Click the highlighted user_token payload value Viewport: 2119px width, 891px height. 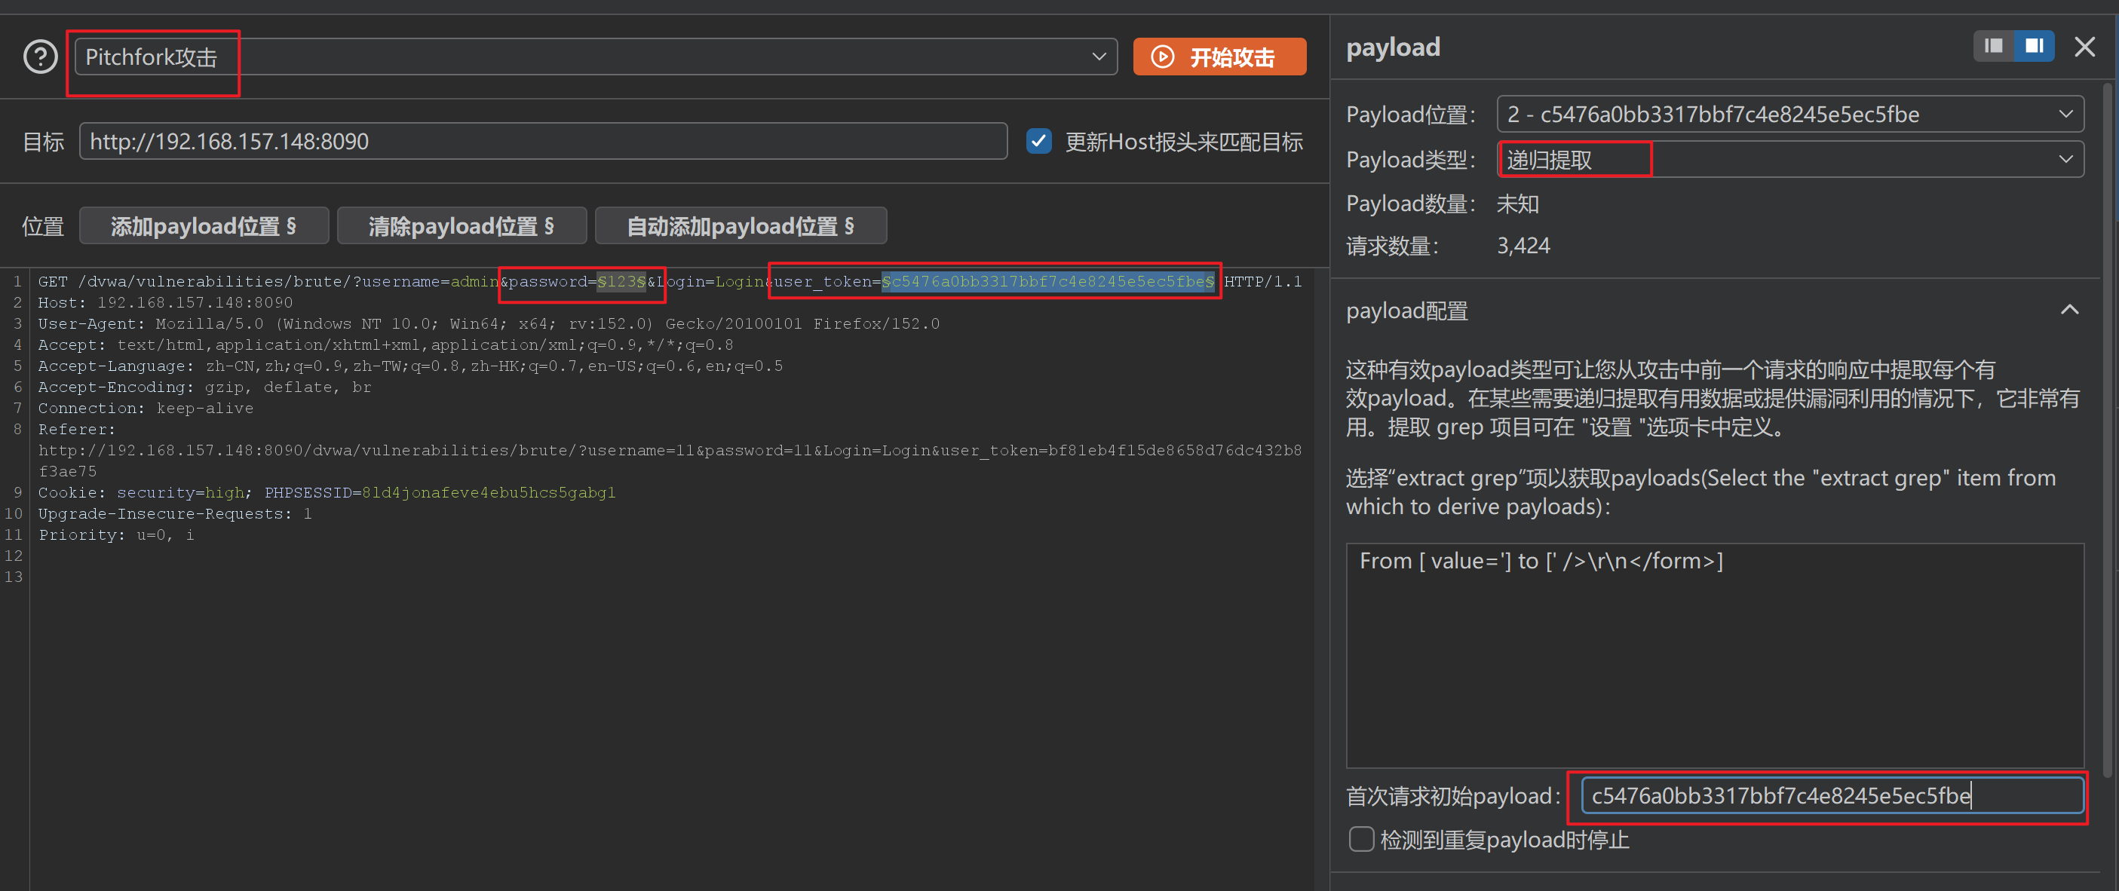coord(1047,282)
